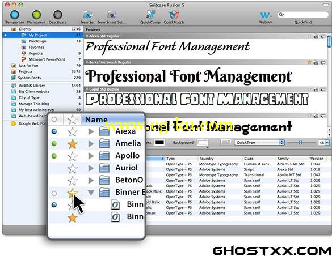Toggle the blue activation dot for Alexa

pyautogui.click(x=54, y=131)
